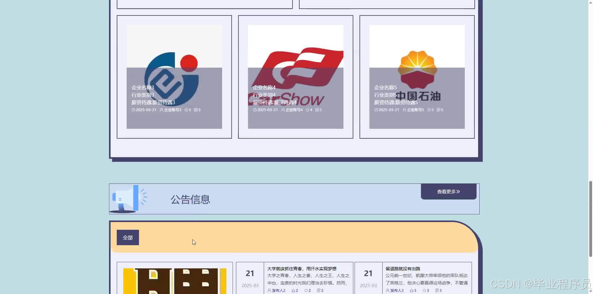593x294 pixels.
Task: Click the user icon beside 企业账号4
Action: [283, 110]
